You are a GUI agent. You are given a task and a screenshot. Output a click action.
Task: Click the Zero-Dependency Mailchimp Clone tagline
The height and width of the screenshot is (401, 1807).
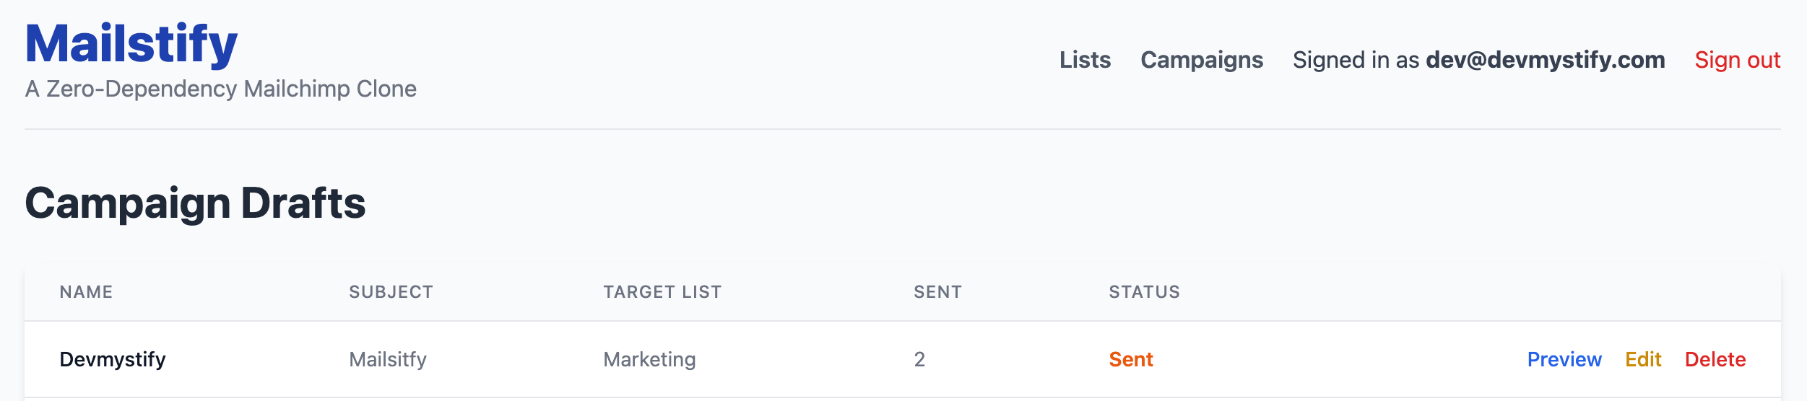click(220, 89)
